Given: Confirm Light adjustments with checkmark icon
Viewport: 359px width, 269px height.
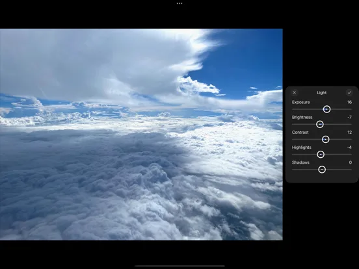Looking at the screenshot, I should coord(349,93).
